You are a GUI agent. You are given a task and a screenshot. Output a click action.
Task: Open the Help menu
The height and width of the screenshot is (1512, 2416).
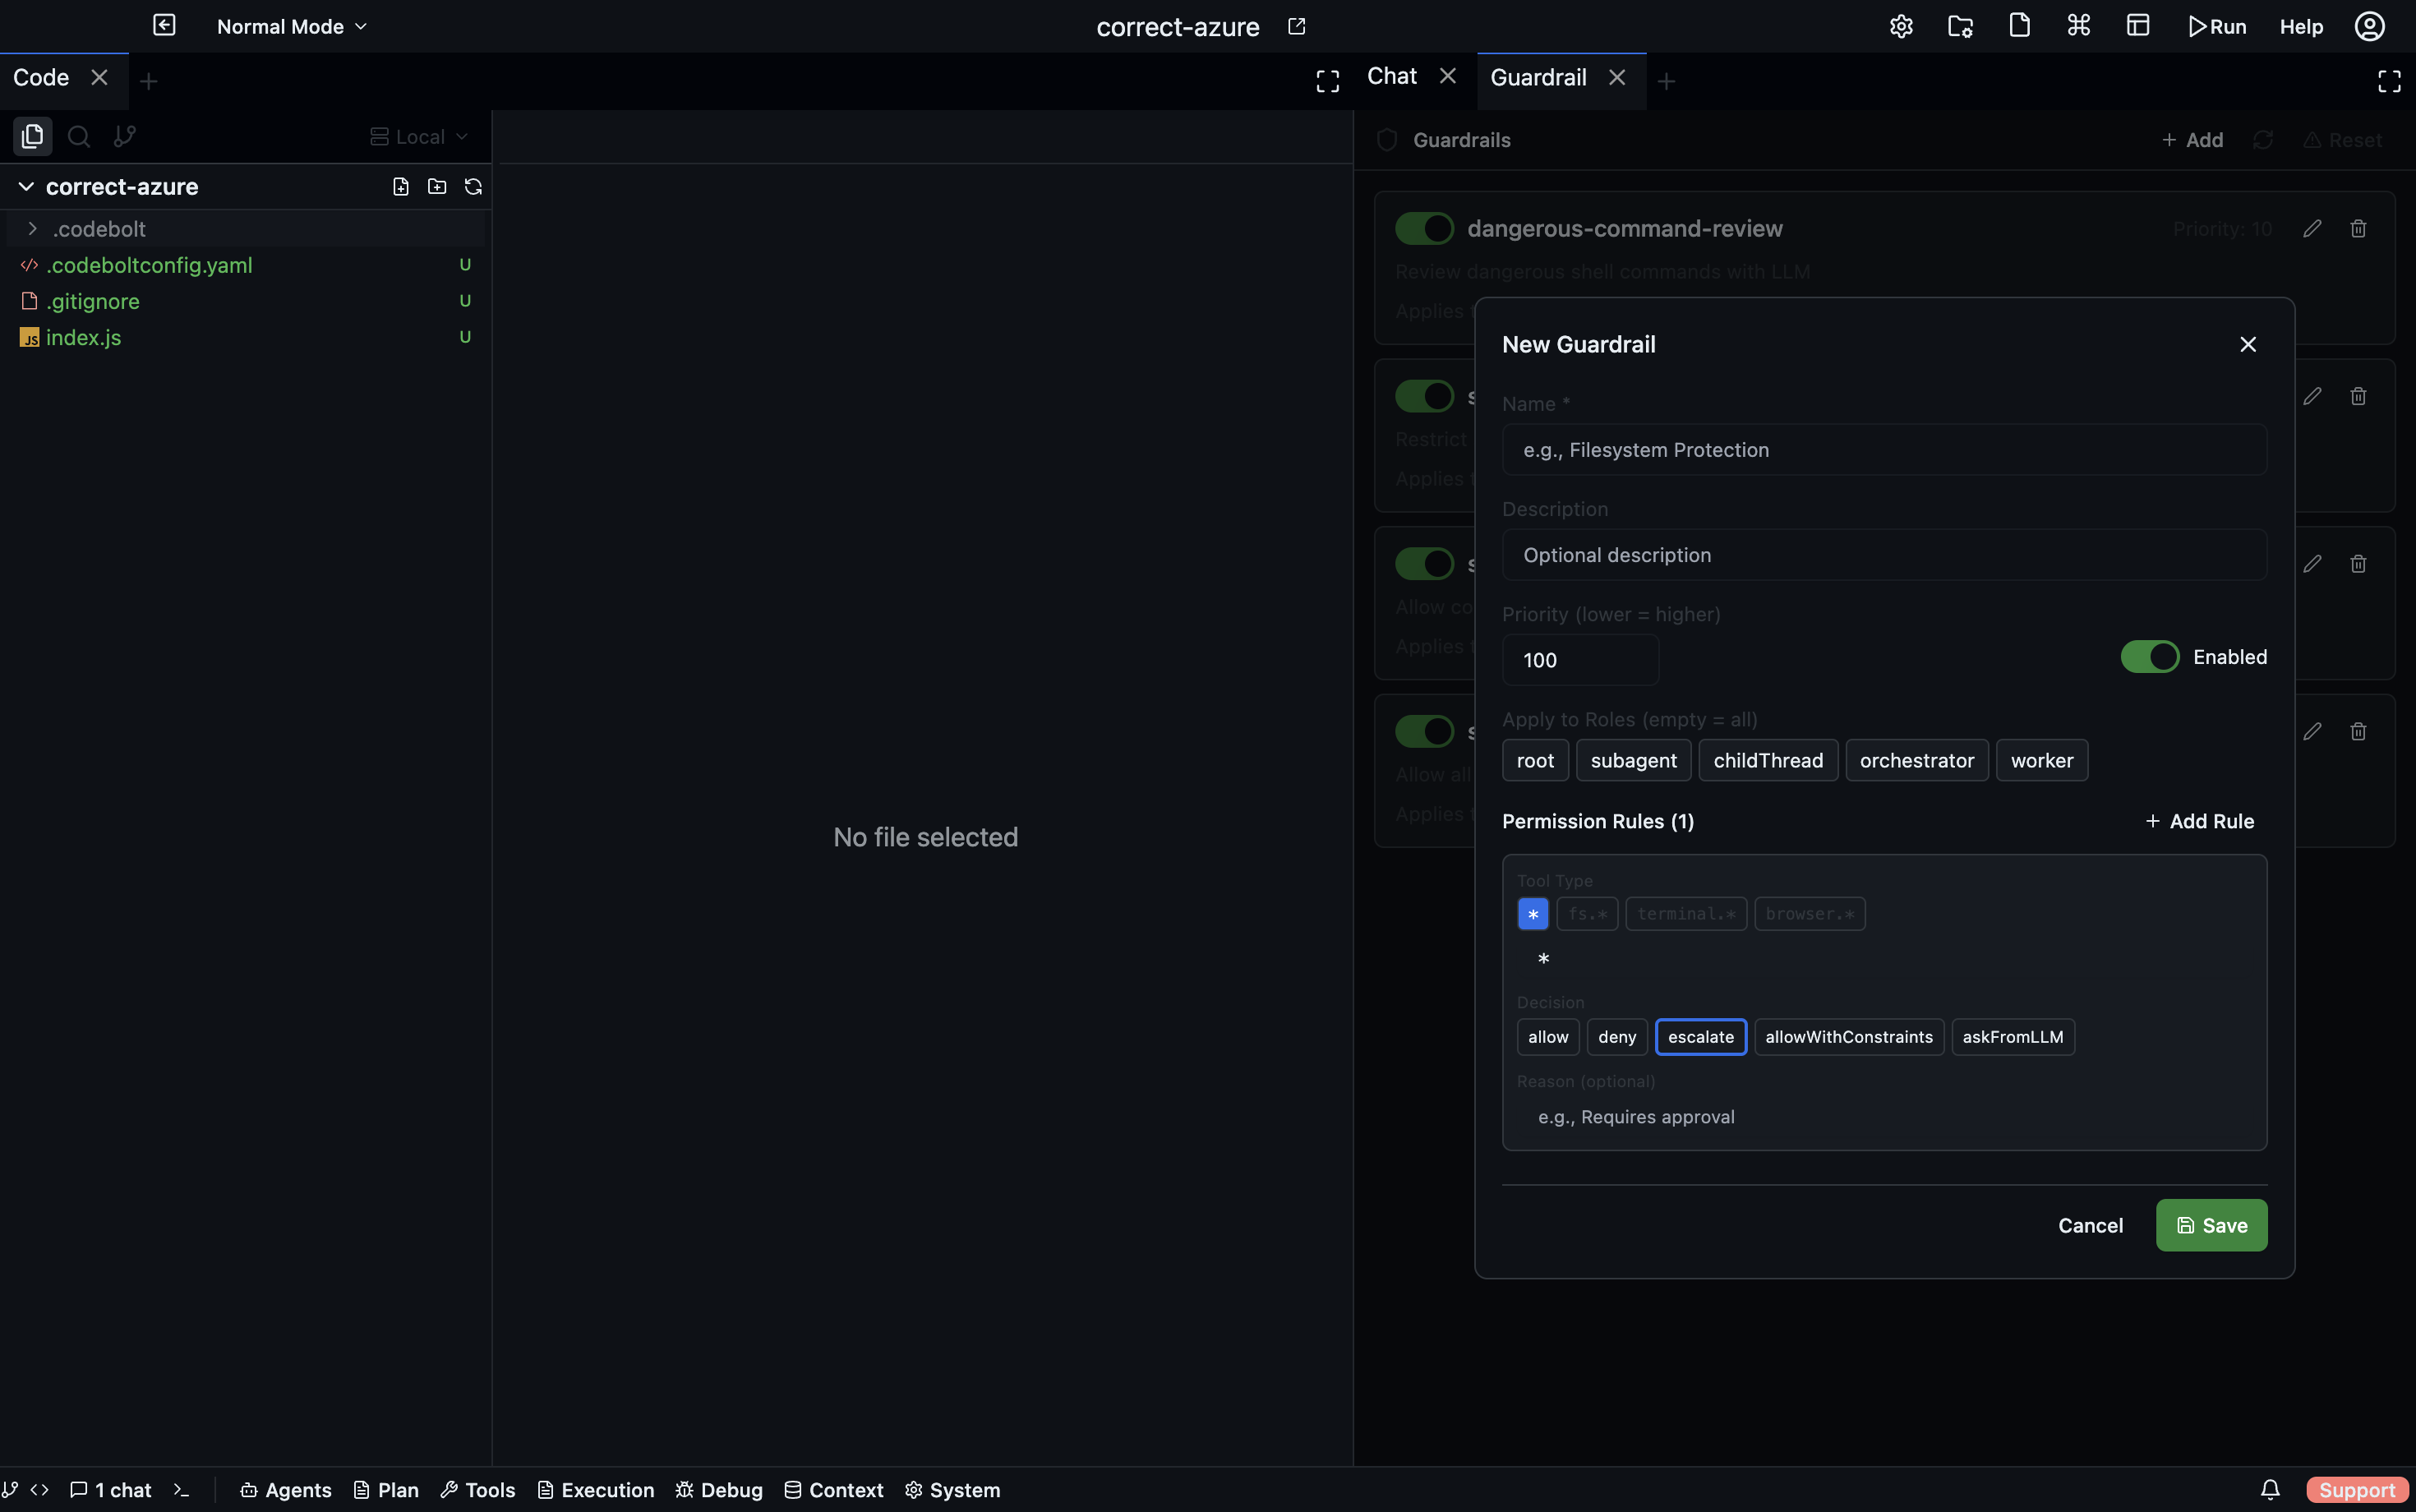click(2300, 27)
